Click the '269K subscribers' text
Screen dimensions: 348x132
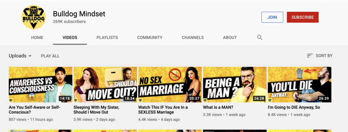tap(69, 22)
